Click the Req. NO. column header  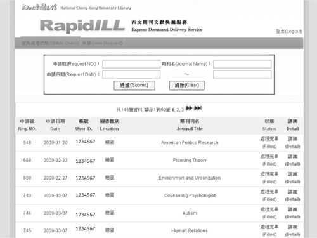pyautogui.click(x=27, y=125)
